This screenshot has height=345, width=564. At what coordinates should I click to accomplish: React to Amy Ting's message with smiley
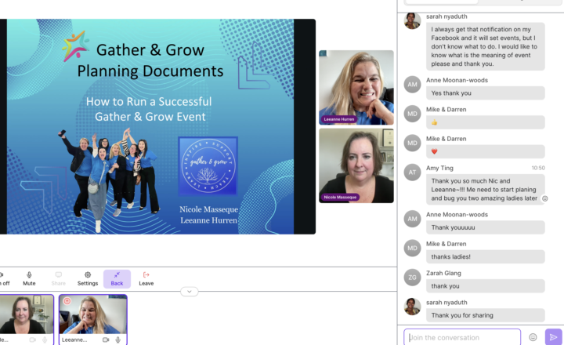pos(545,198)
